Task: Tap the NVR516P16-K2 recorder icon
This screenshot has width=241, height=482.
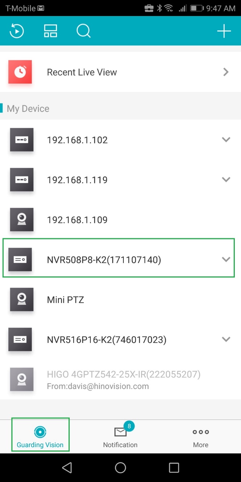Action: point(20,340)
